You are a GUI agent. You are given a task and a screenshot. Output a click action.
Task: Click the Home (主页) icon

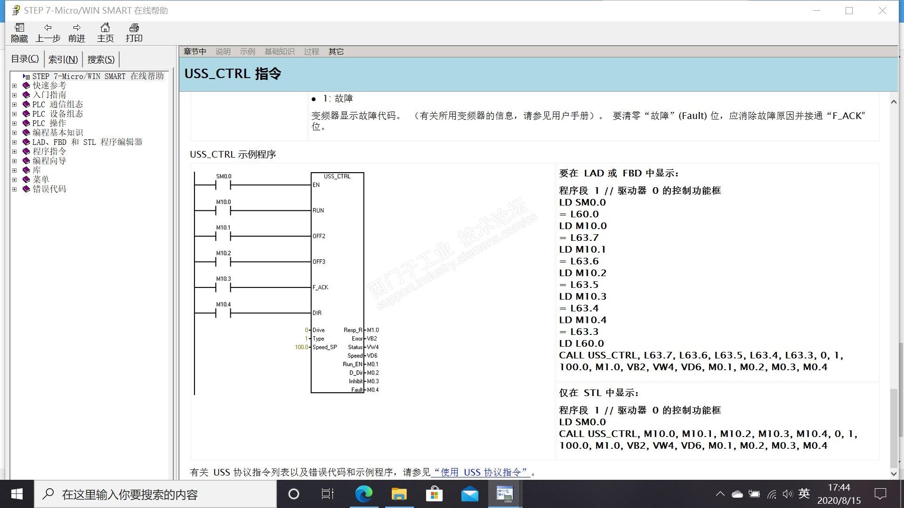(x=105, y=28)
